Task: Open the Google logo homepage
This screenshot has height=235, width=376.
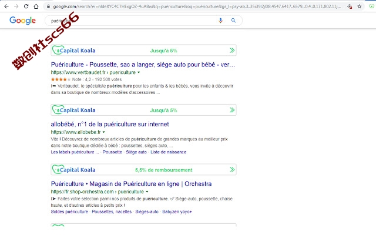Action: tap(22, 21)
